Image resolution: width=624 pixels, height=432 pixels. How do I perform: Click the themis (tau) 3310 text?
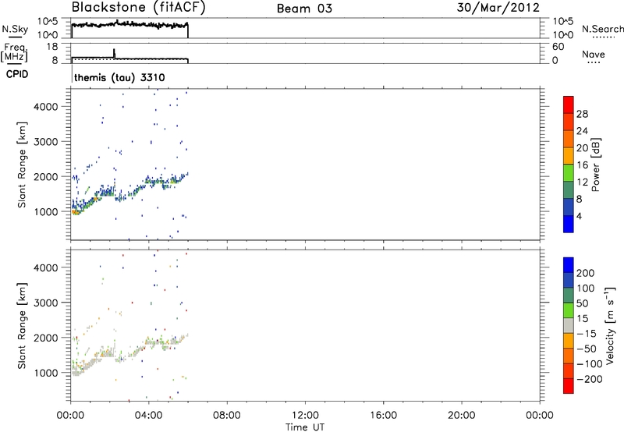click(x=119, y=77)
